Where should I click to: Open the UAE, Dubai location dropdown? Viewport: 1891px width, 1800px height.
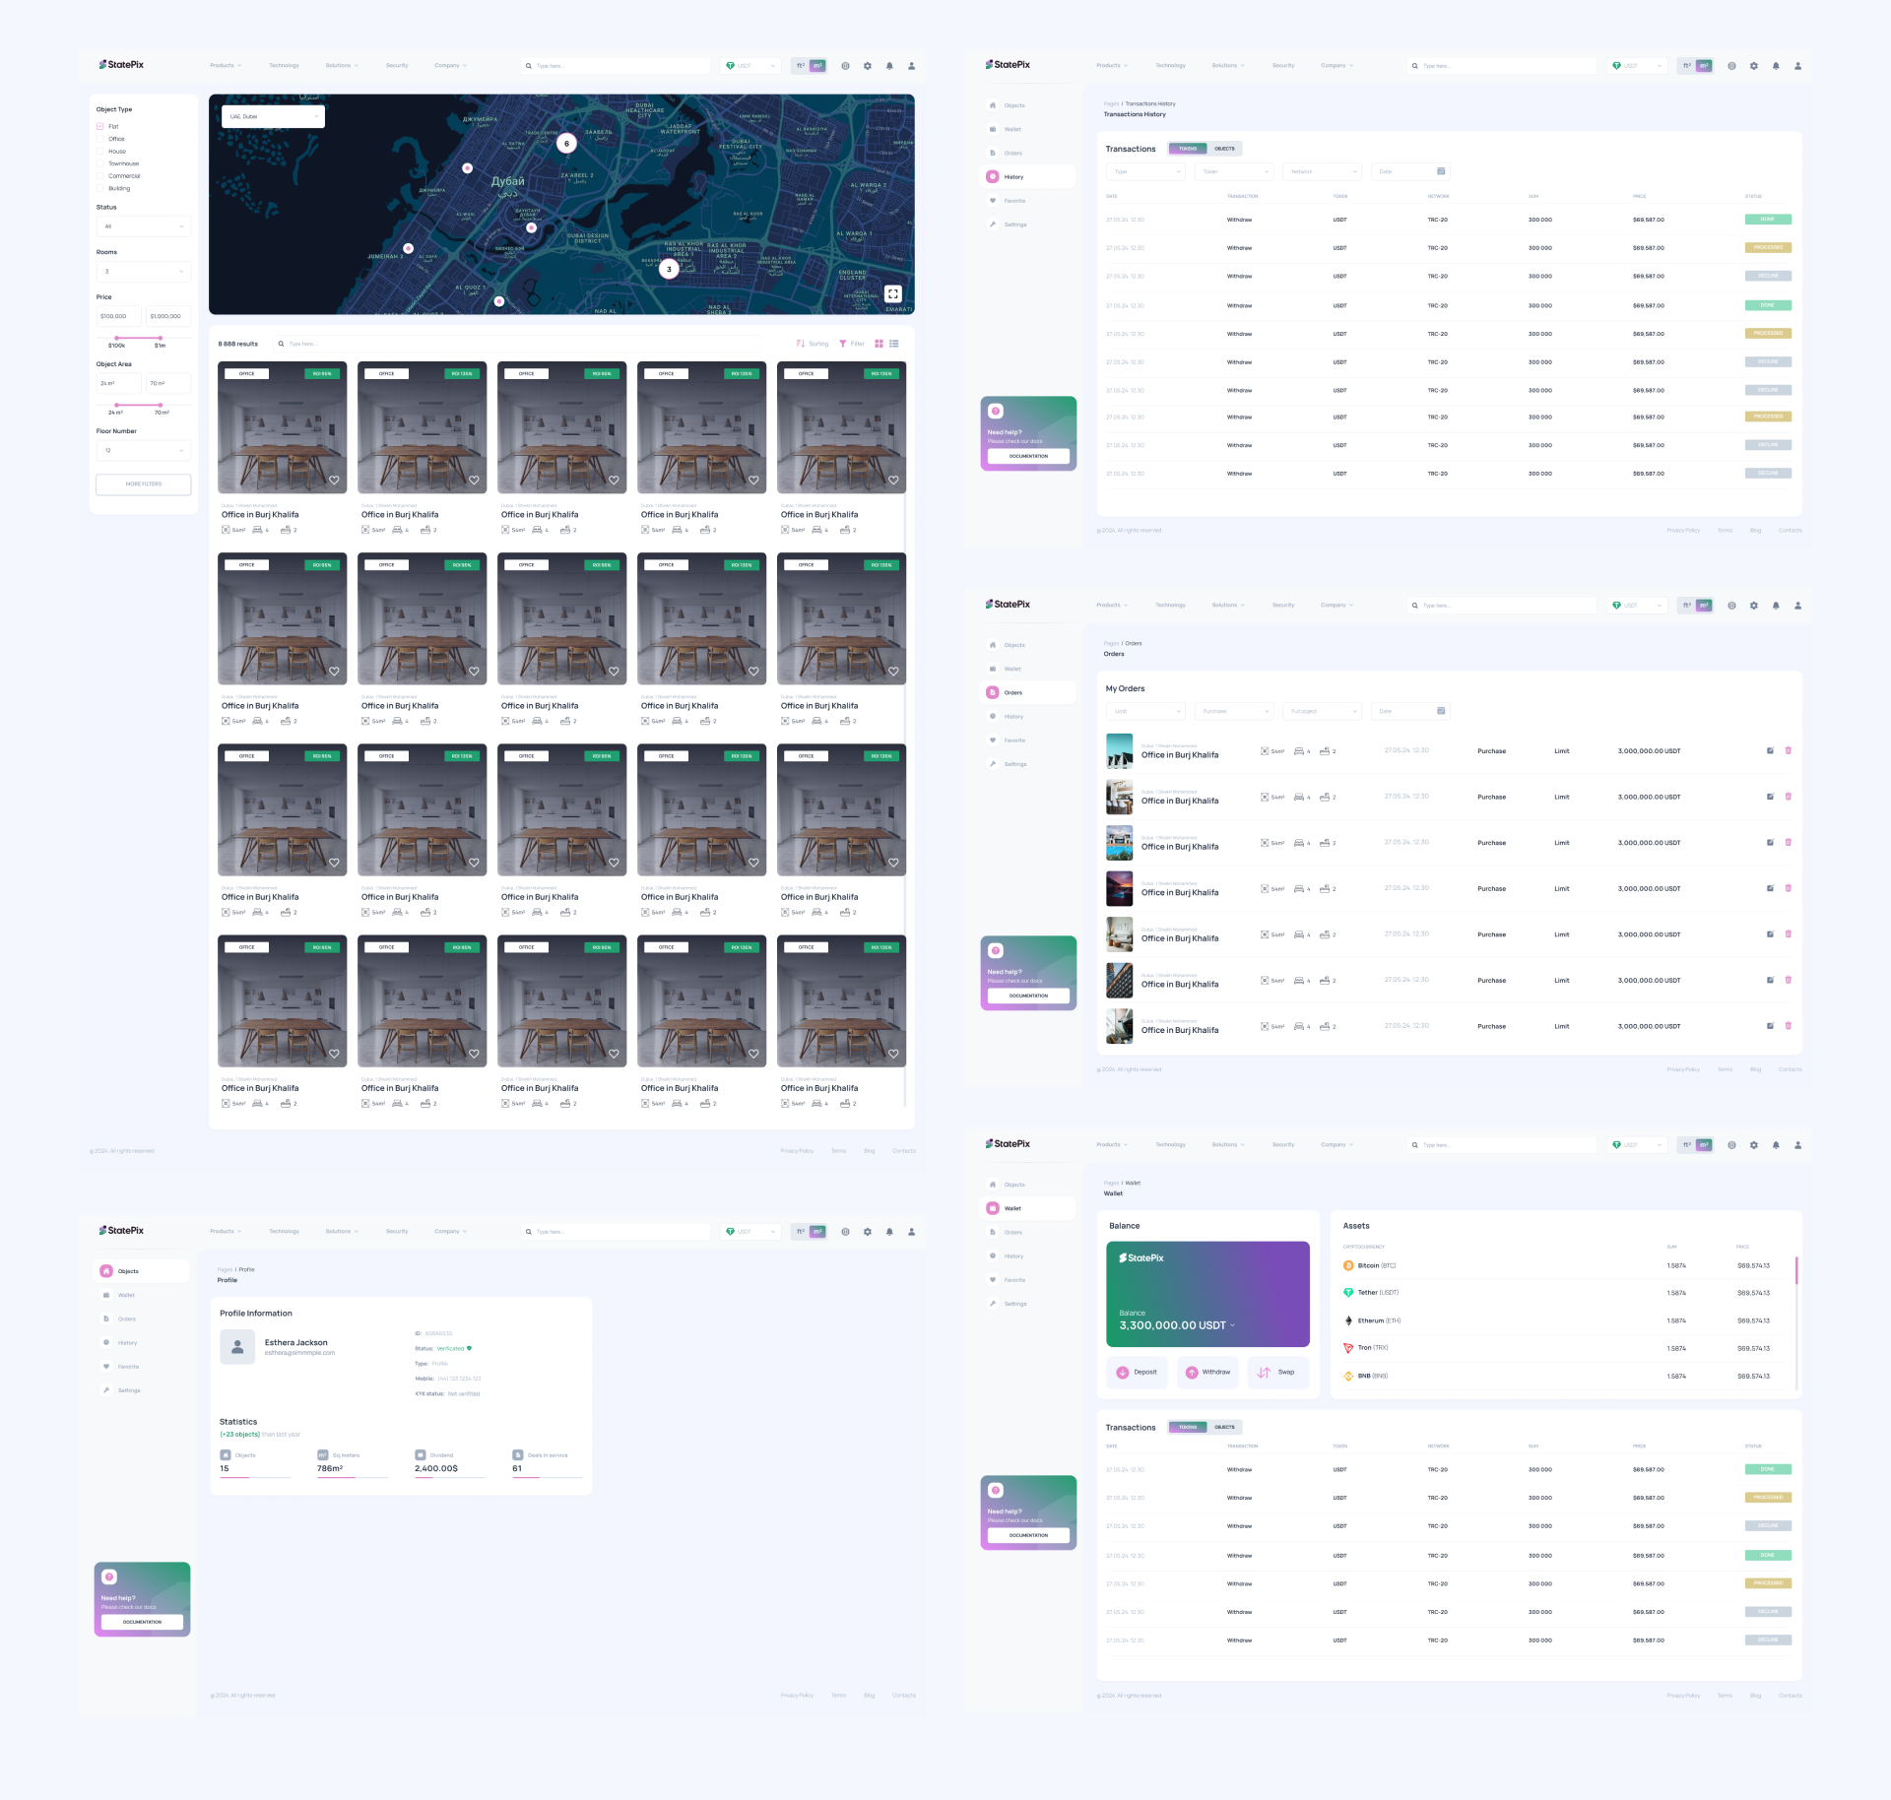click(x=273, y=116)
